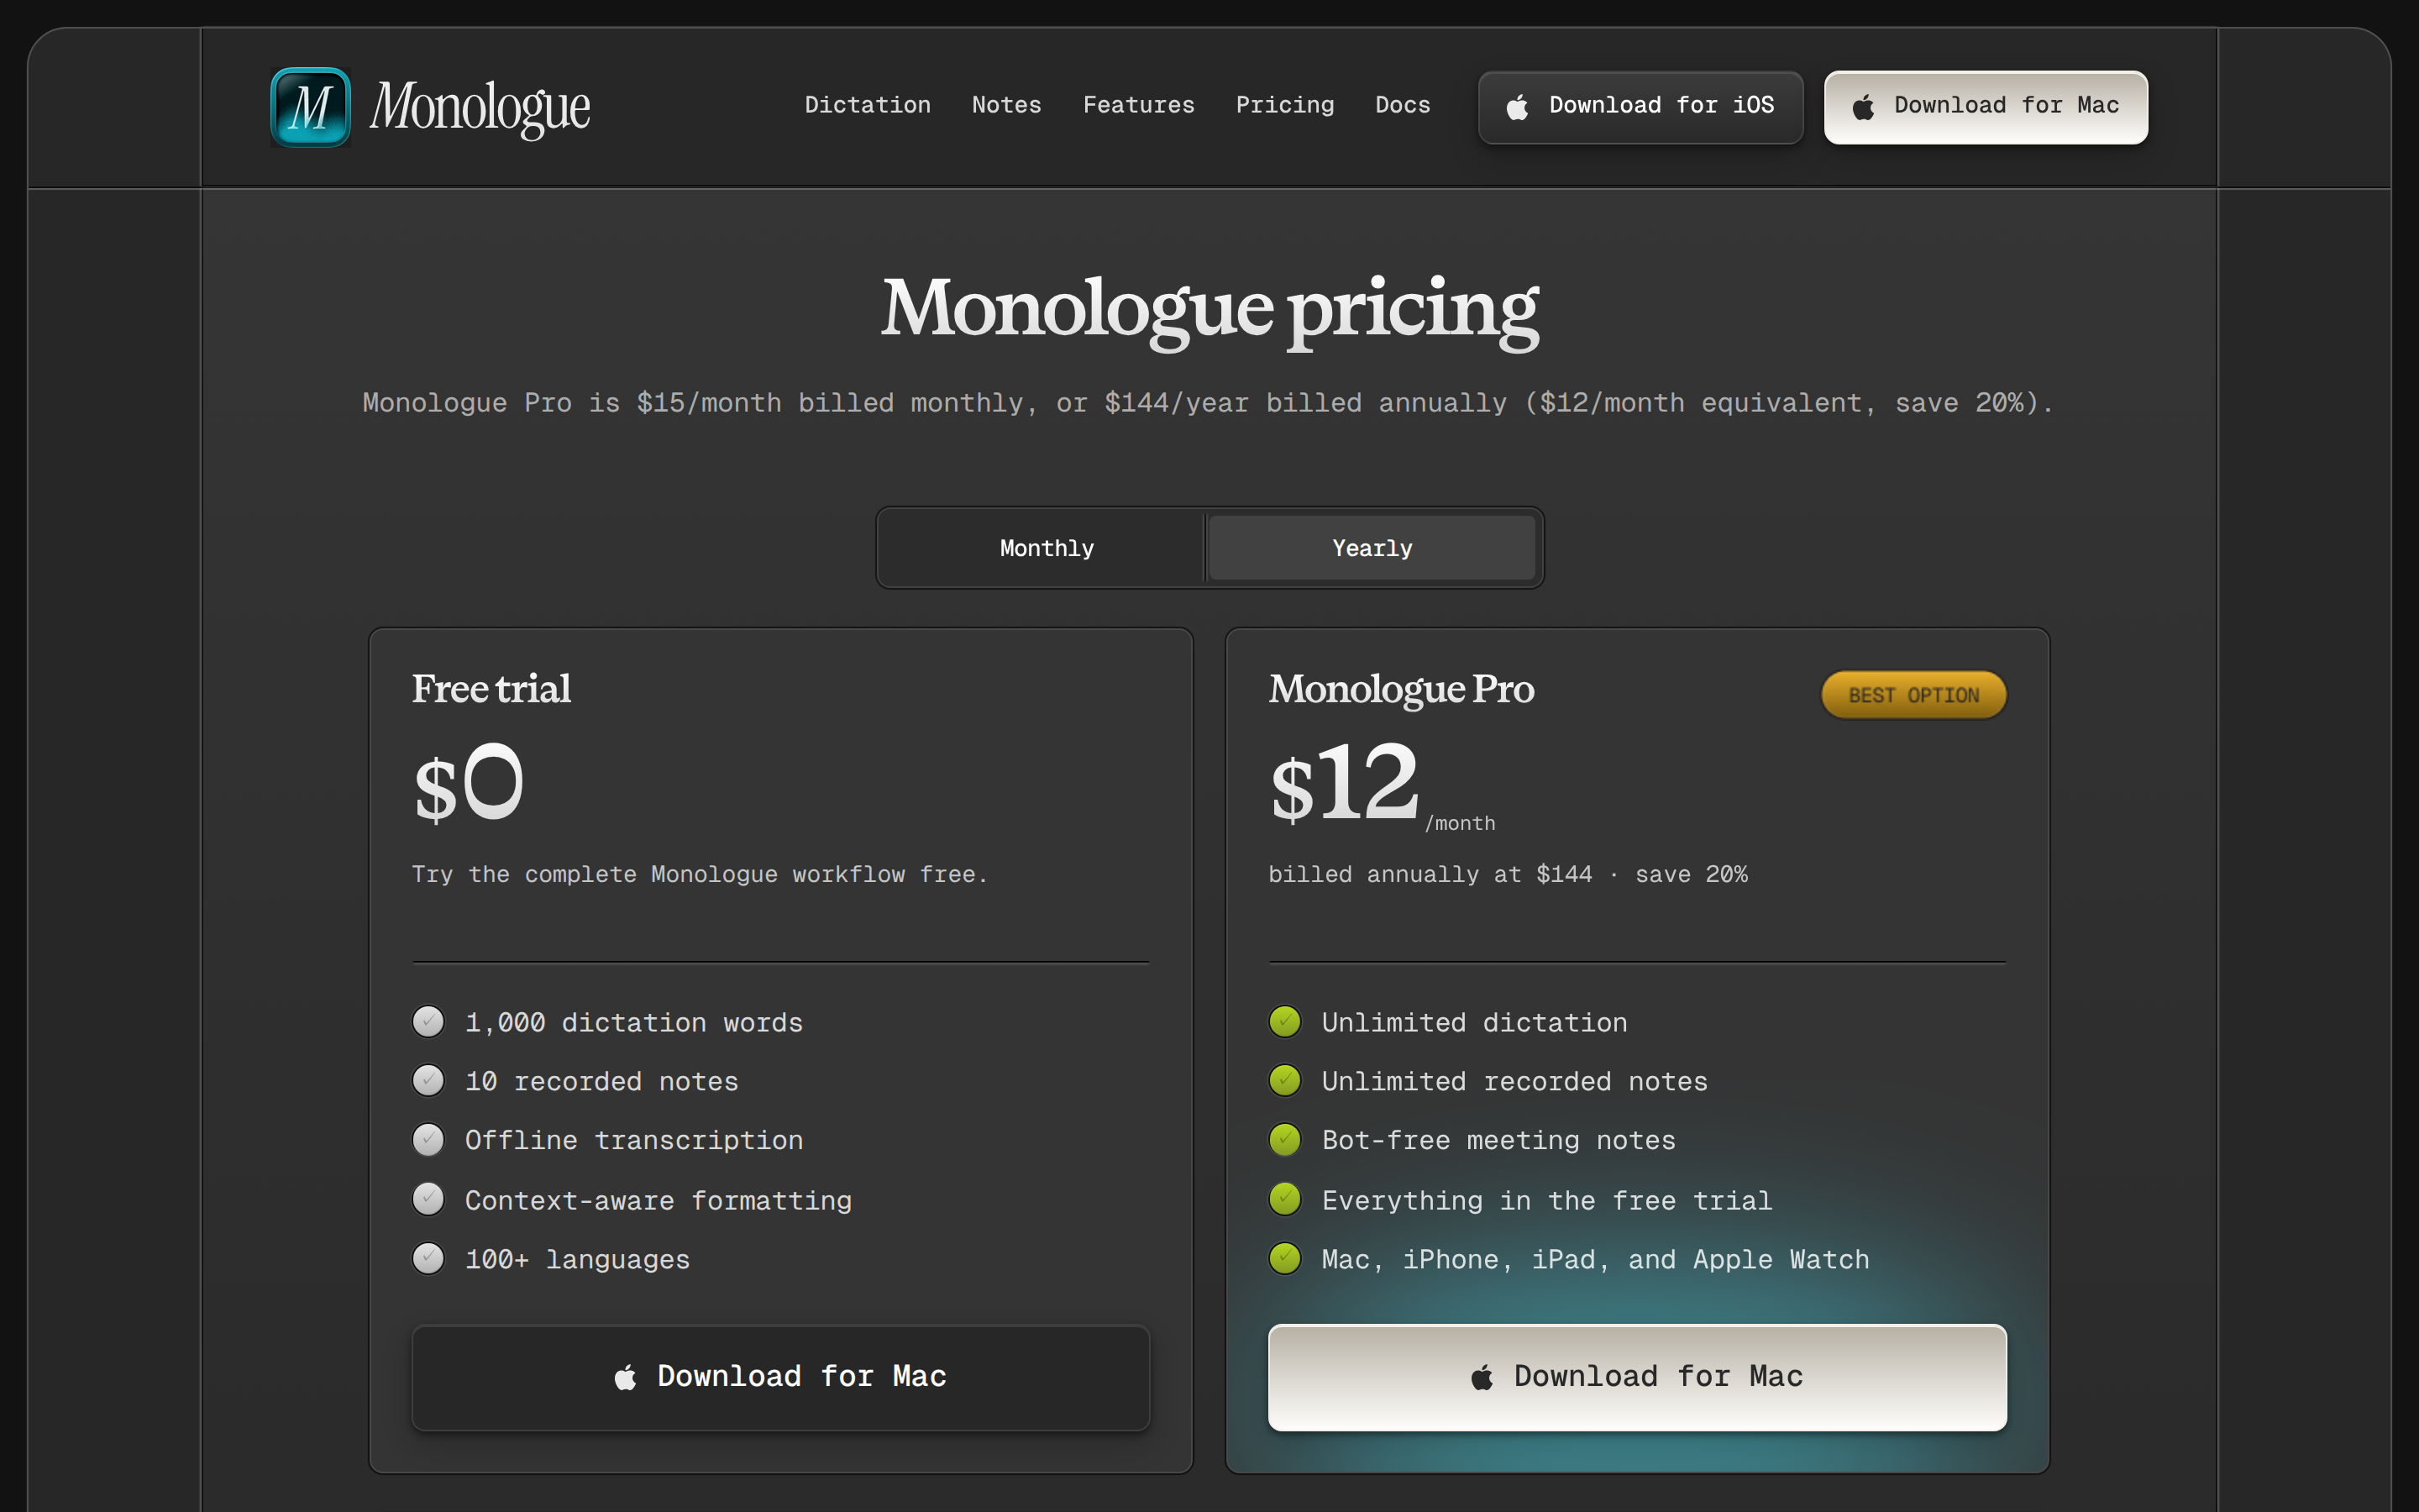This screenshot has width=2419, height=1512.
Task: Click '10 recorded notes' feature text
Action: point(601,1081)
